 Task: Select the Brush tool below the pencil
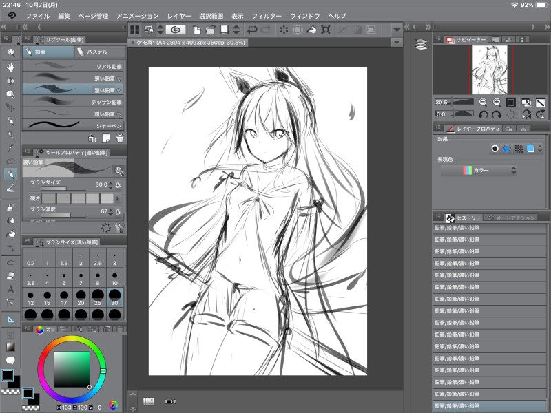pyautogui.click(x=10, y=188)
